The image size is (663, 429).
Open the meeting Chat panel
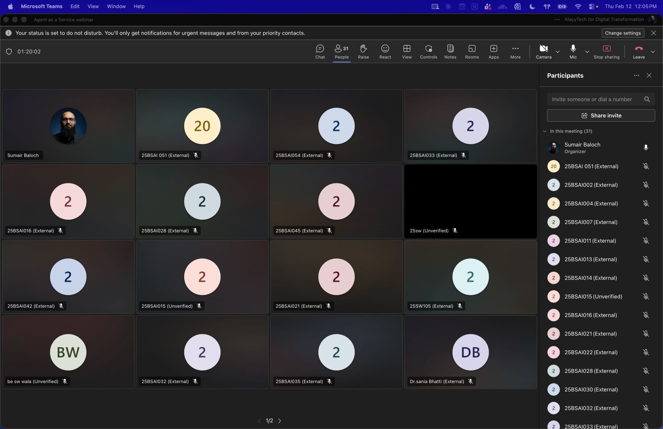[x=320, y=51]
